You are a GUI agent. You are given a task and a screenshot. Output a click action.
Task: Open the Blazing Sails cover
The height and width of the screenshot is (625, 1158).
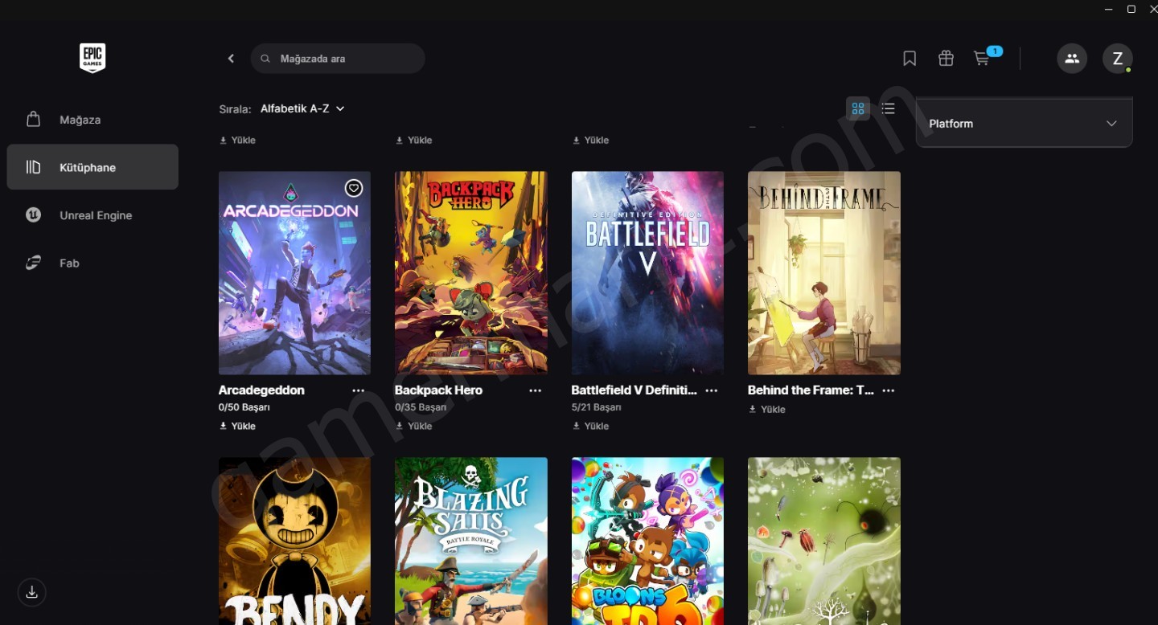[x=471, y=541]
